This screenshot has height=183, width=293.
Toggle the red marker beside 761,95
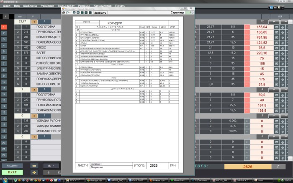[x=247, y=37]
